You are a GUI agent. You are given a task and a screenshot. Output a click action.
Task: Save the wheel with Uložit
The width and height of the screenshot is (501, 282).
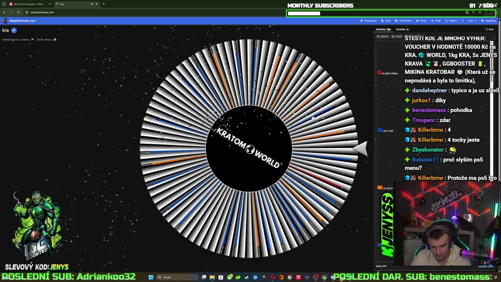(421, 21)
